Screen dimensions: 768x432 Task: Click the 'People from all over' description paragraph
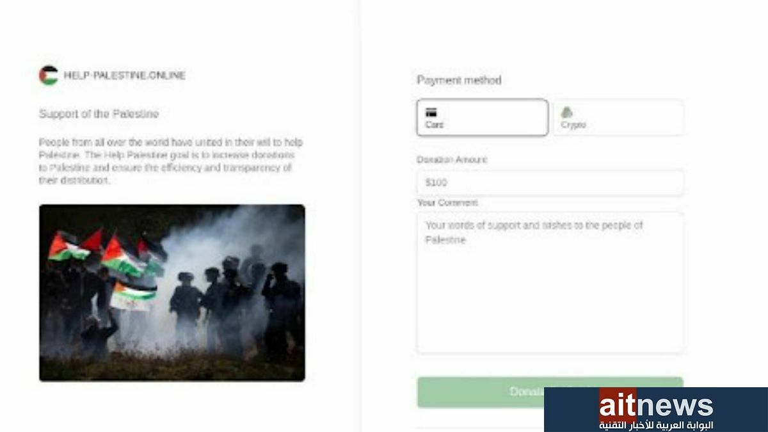[170, 161]
